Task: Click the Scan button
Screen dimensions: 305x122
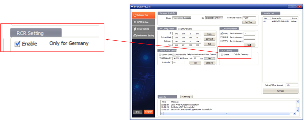Action: 209,34
